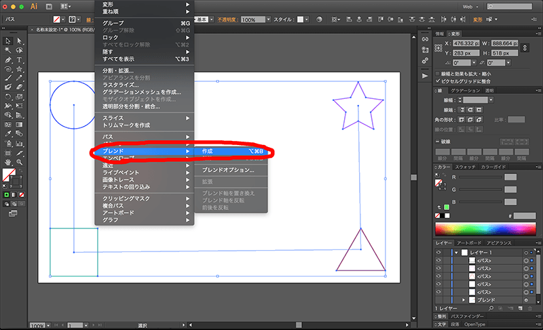Click constrain width and height proportions icon

(x=525, y=48)
